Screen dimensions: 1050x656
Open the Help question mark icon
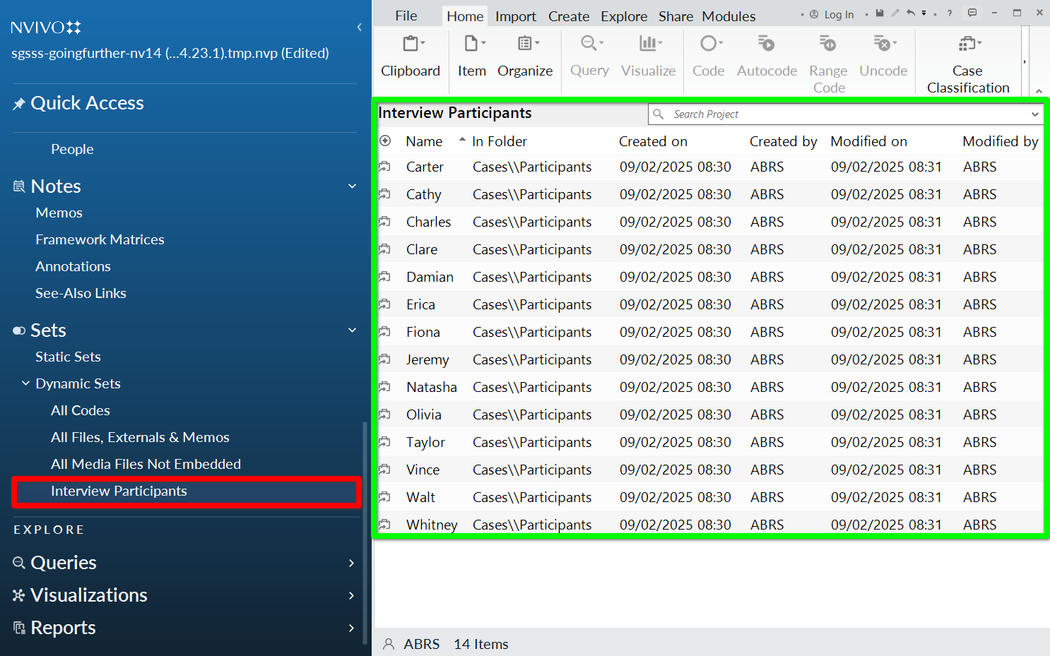(x=950, y=13)
